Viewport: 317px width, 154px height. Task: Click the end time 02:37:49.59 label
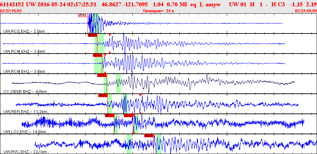tap(306, 11)
